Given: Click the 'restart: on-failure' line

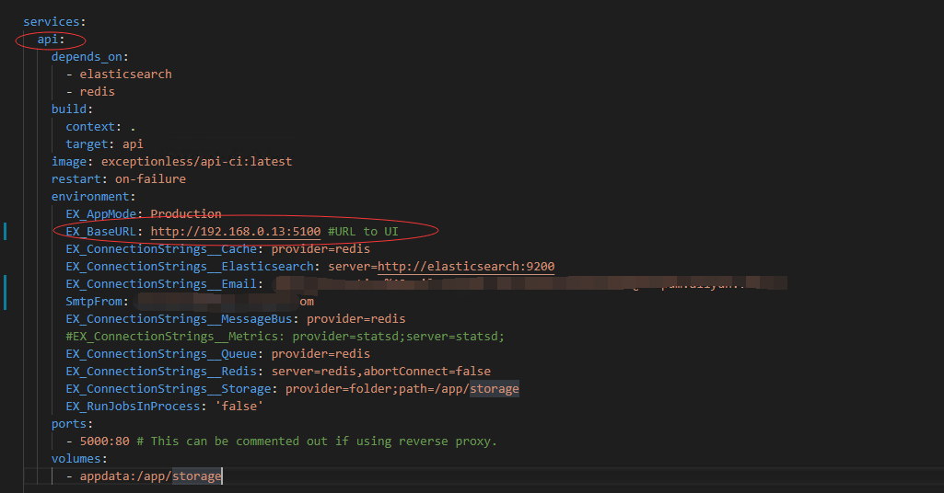Looking at the screenshot, I should 119,178.
